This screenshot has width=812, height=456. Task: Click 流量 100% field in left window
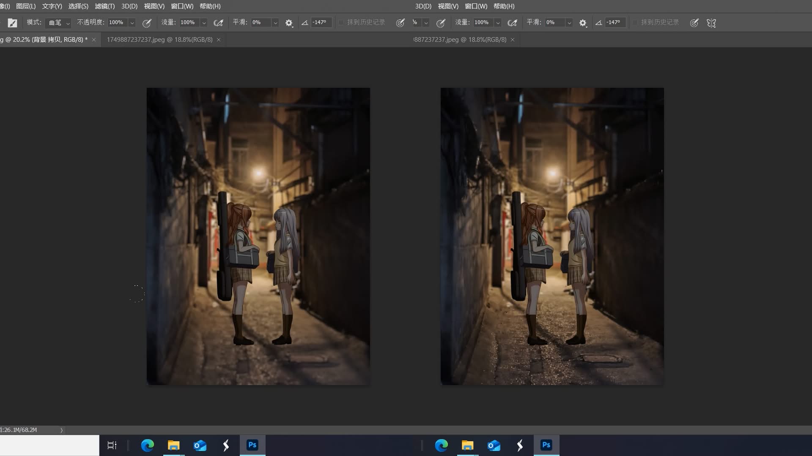tap(189, 22)
